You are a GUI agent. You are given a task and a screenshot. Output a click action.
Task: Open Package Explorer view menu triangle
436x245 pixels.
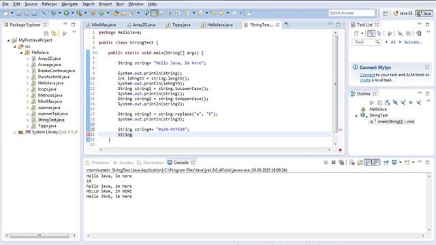tap(74, 32)
